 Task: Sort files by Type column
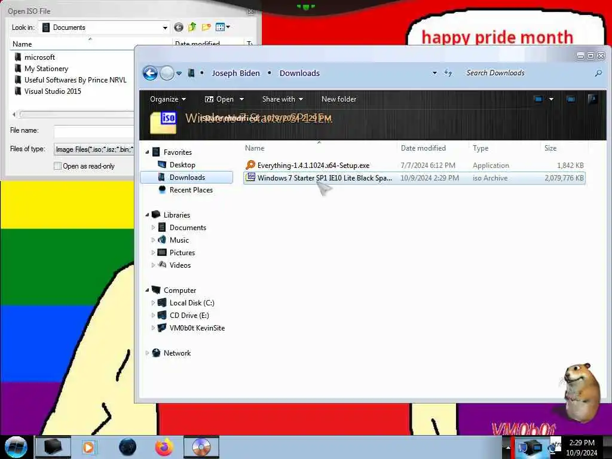tap(481, 148)
